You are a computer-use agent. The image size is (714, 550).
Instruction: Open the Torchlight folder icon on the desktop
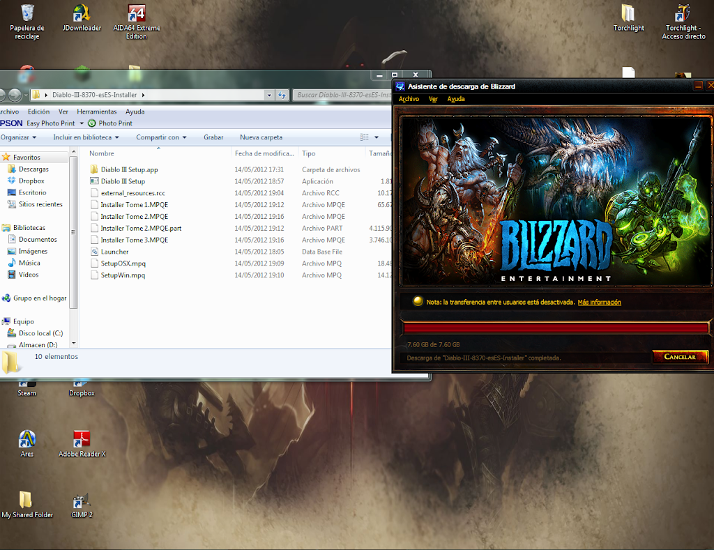(x=628, y=18)
